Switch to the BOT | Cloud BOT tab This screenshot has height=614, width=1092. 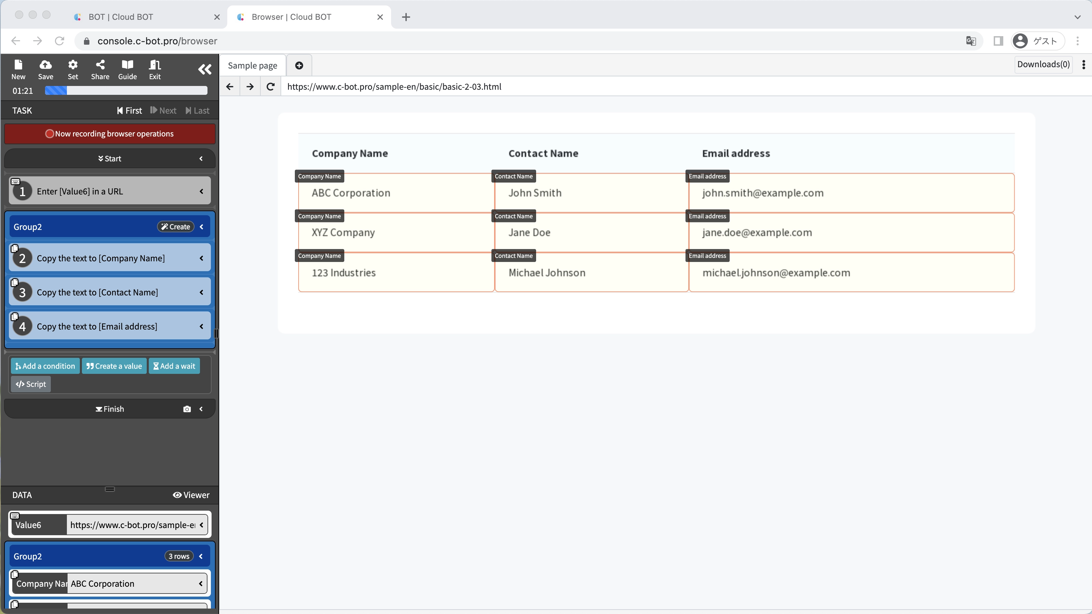[121, 17]
